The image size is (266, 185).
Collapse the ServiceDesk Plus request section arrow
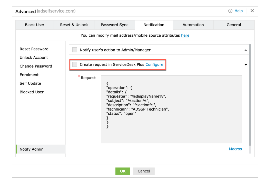pyautogui.click(x=246, y=65)
